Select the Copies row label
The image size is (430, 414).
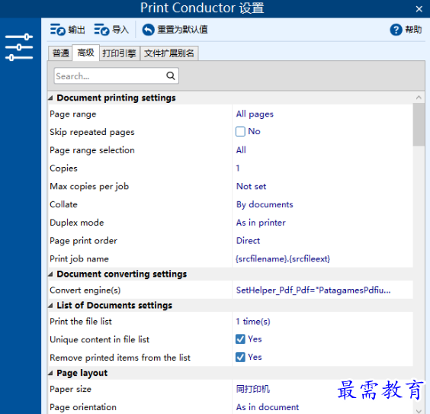point(63,168)
